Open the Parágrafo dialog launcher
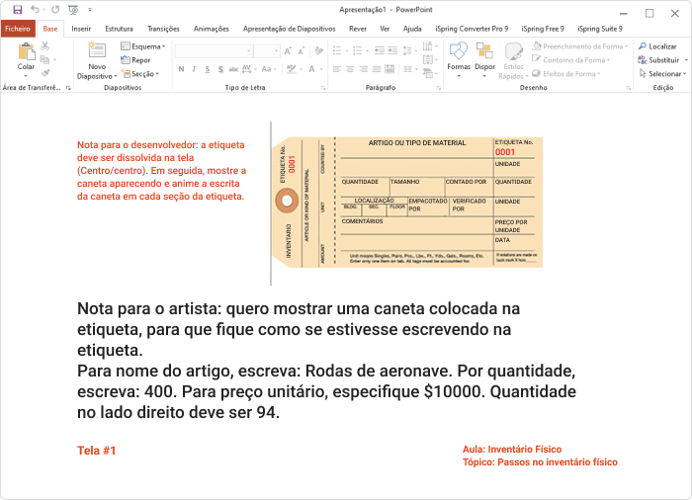This screenshot has height=500, width=692. 438,88
